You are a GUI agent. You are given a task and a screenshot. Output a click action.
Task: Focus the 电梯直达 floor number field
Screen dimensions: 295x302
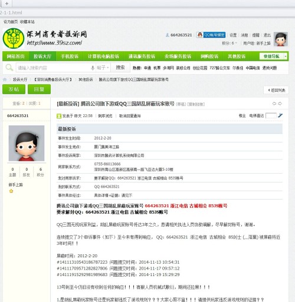click(x=271, y=115)
